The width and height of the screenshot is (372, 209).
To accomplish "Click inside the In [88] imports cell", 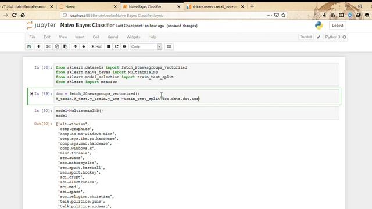I will pyautogui.click(x=196, y=75).
